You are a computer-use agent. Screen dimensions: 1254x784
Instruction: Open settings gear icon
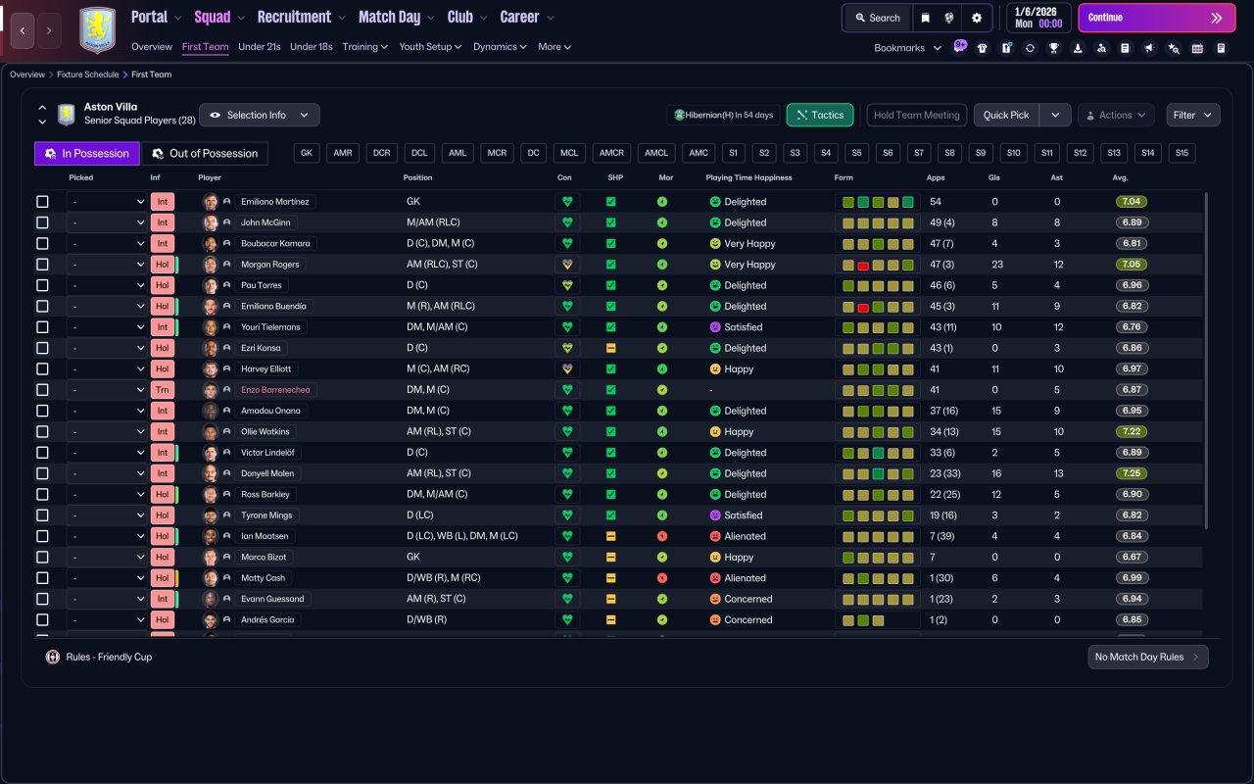976,18
